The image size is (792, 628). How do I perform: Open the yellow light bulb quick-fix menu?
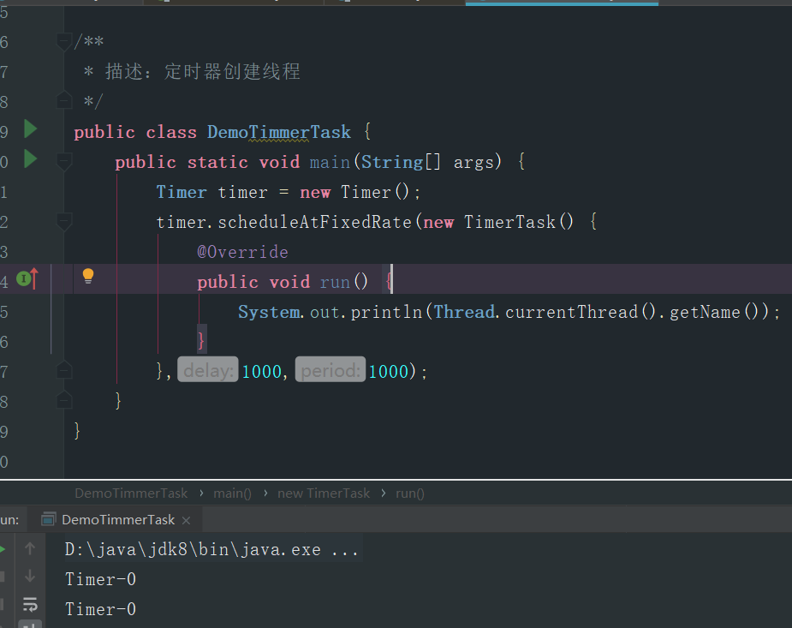point(88,276)
